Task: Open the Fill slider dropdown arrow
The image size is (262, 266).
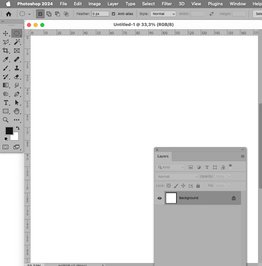Action: 229,186
